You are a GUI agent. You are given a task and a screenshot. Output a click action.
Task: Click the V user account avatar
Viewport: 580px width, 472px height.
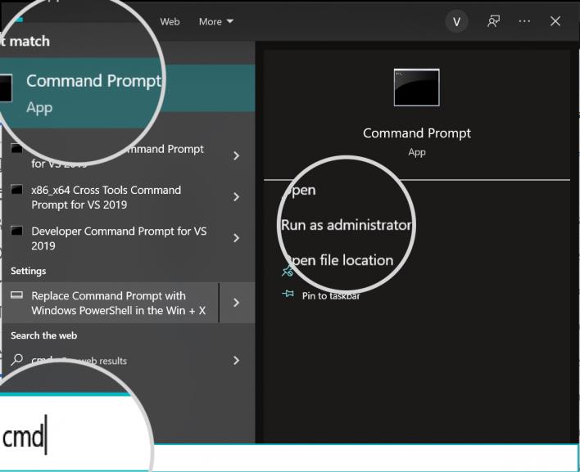[x=457, y=22]
